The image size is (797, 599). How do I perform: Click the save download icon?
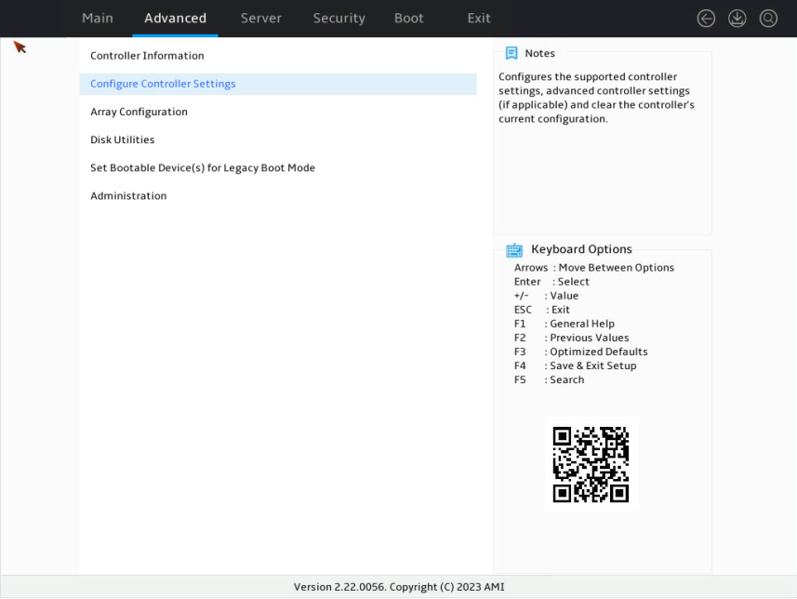(x=737, y=19)
